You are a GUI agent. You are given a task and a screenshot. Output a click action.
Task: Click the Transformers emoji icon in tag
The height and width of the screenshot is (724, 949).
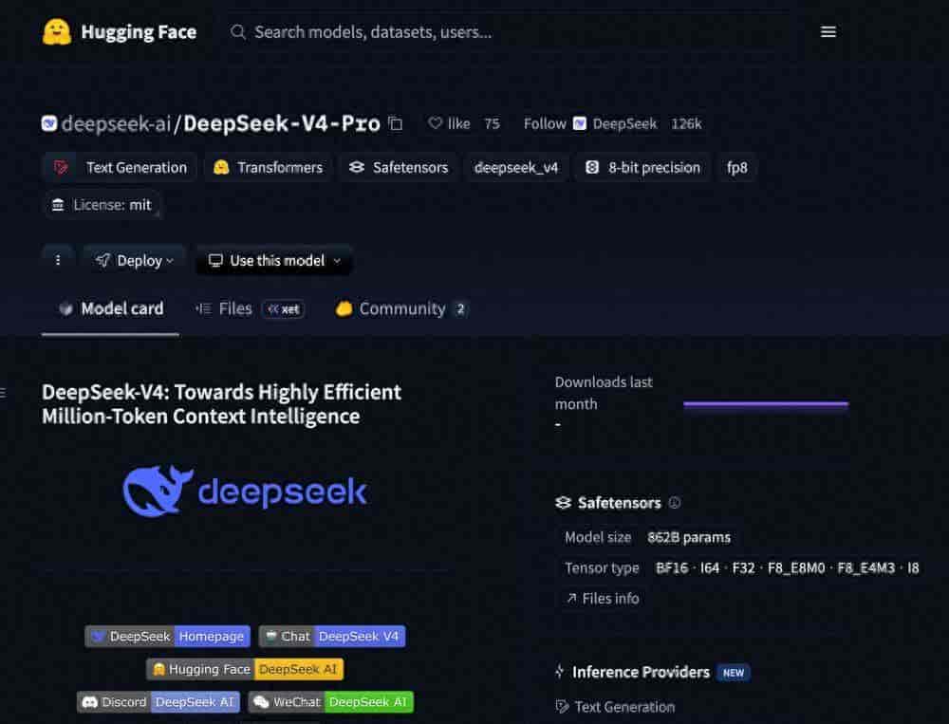221,168
